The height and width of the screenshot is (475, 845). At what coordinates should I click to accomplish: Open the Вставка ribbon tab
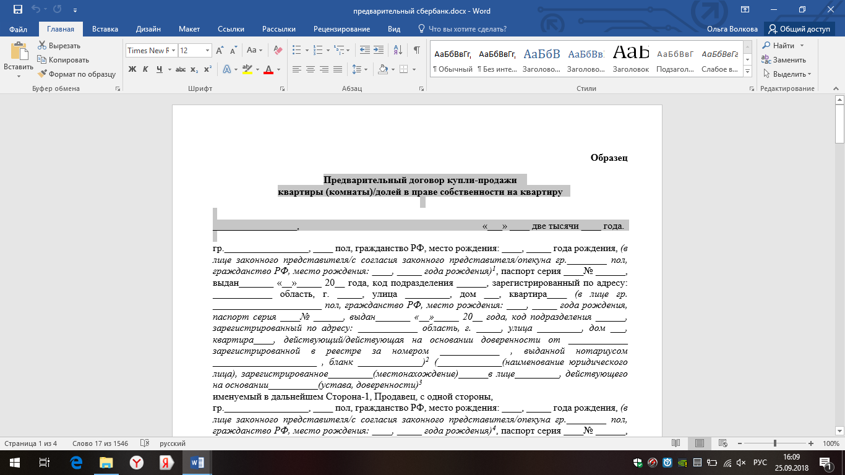point(105,29)
